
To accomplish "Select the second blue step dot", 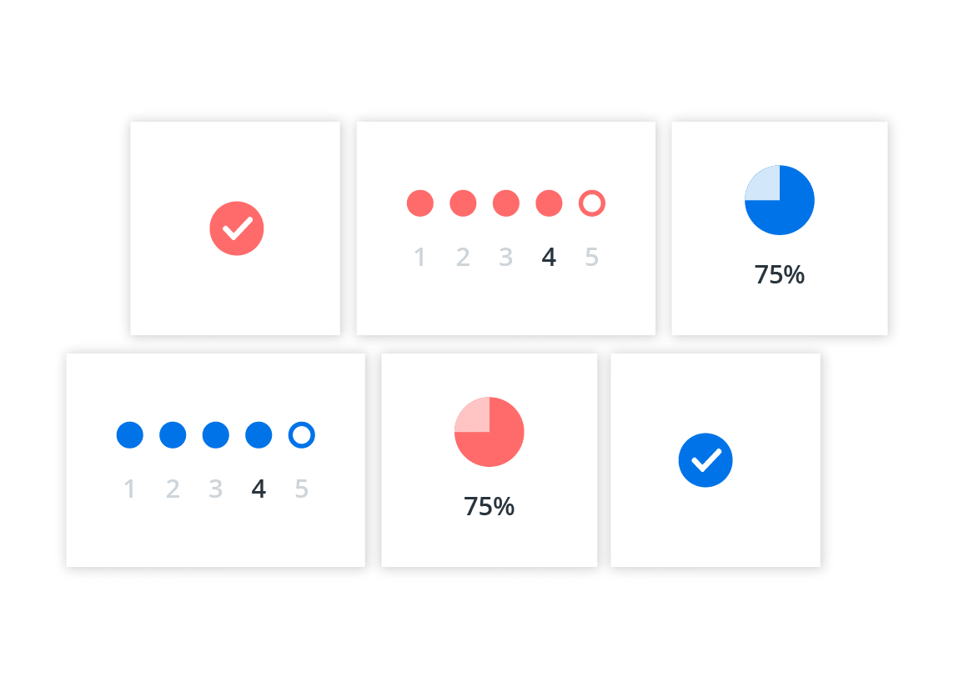I will click(173, 435).
